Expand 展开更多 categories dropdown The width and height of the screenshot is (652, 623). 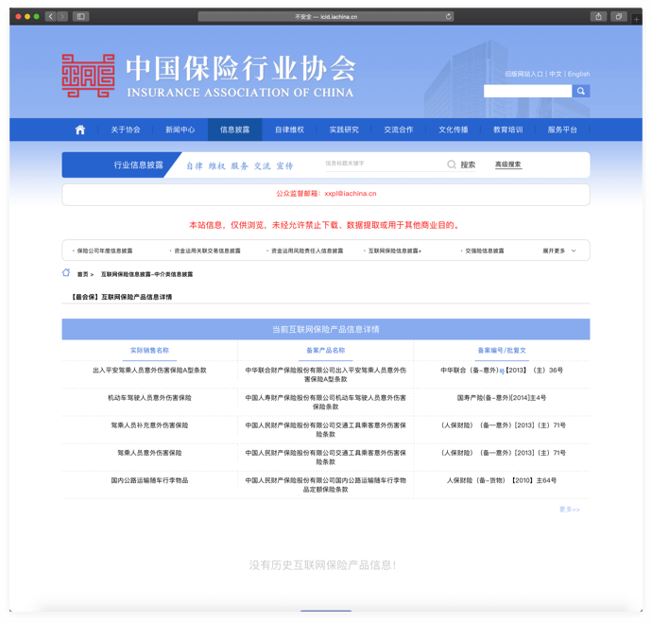(558, 251)
